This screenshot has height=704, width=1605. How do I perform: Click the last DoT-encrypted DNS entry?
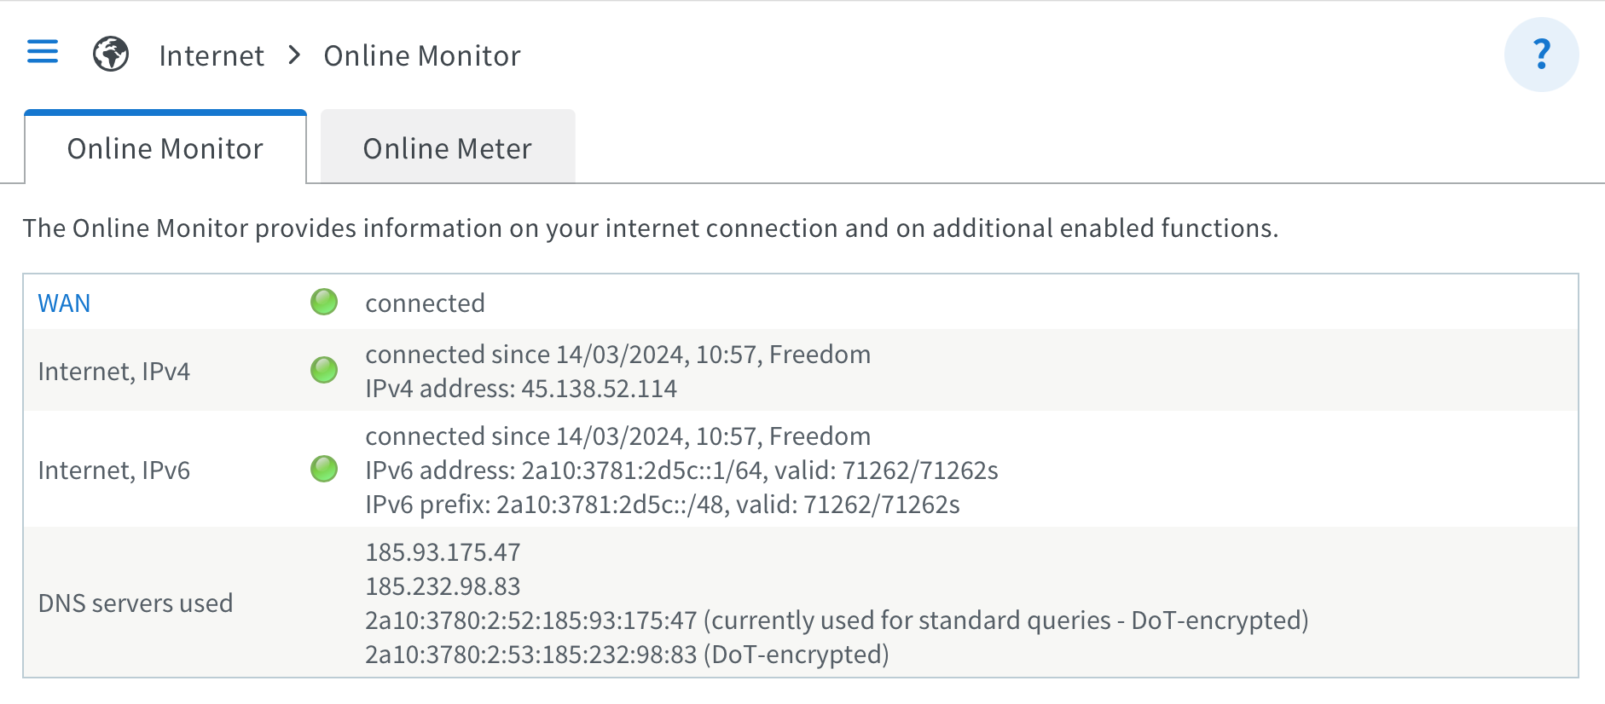627,655
